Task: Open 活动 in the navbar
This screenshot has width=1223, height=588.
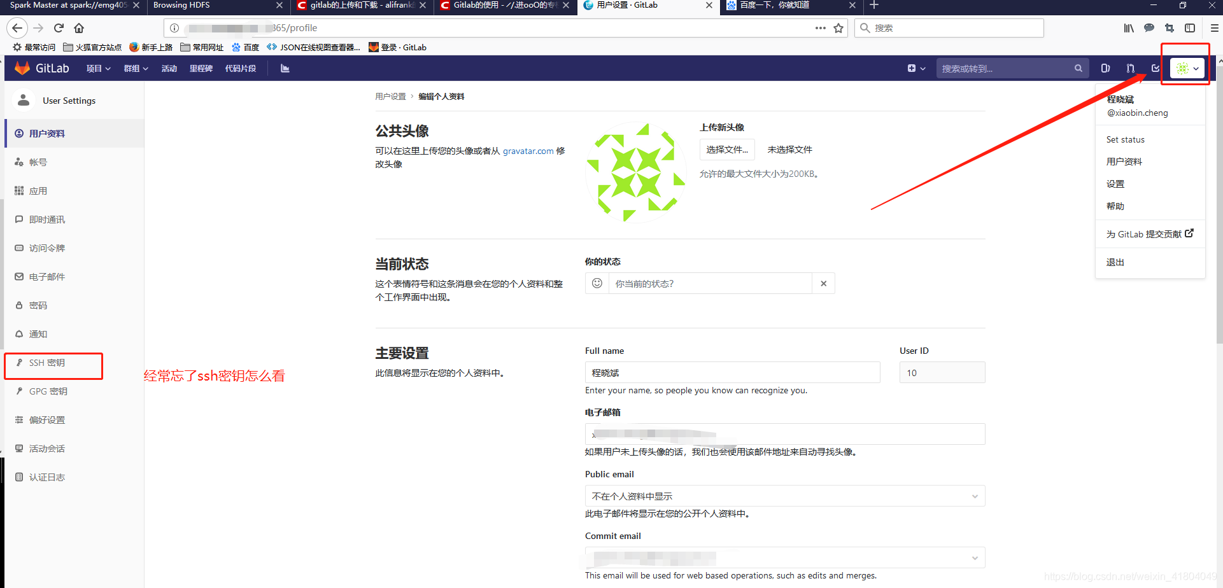Action: 169,68
